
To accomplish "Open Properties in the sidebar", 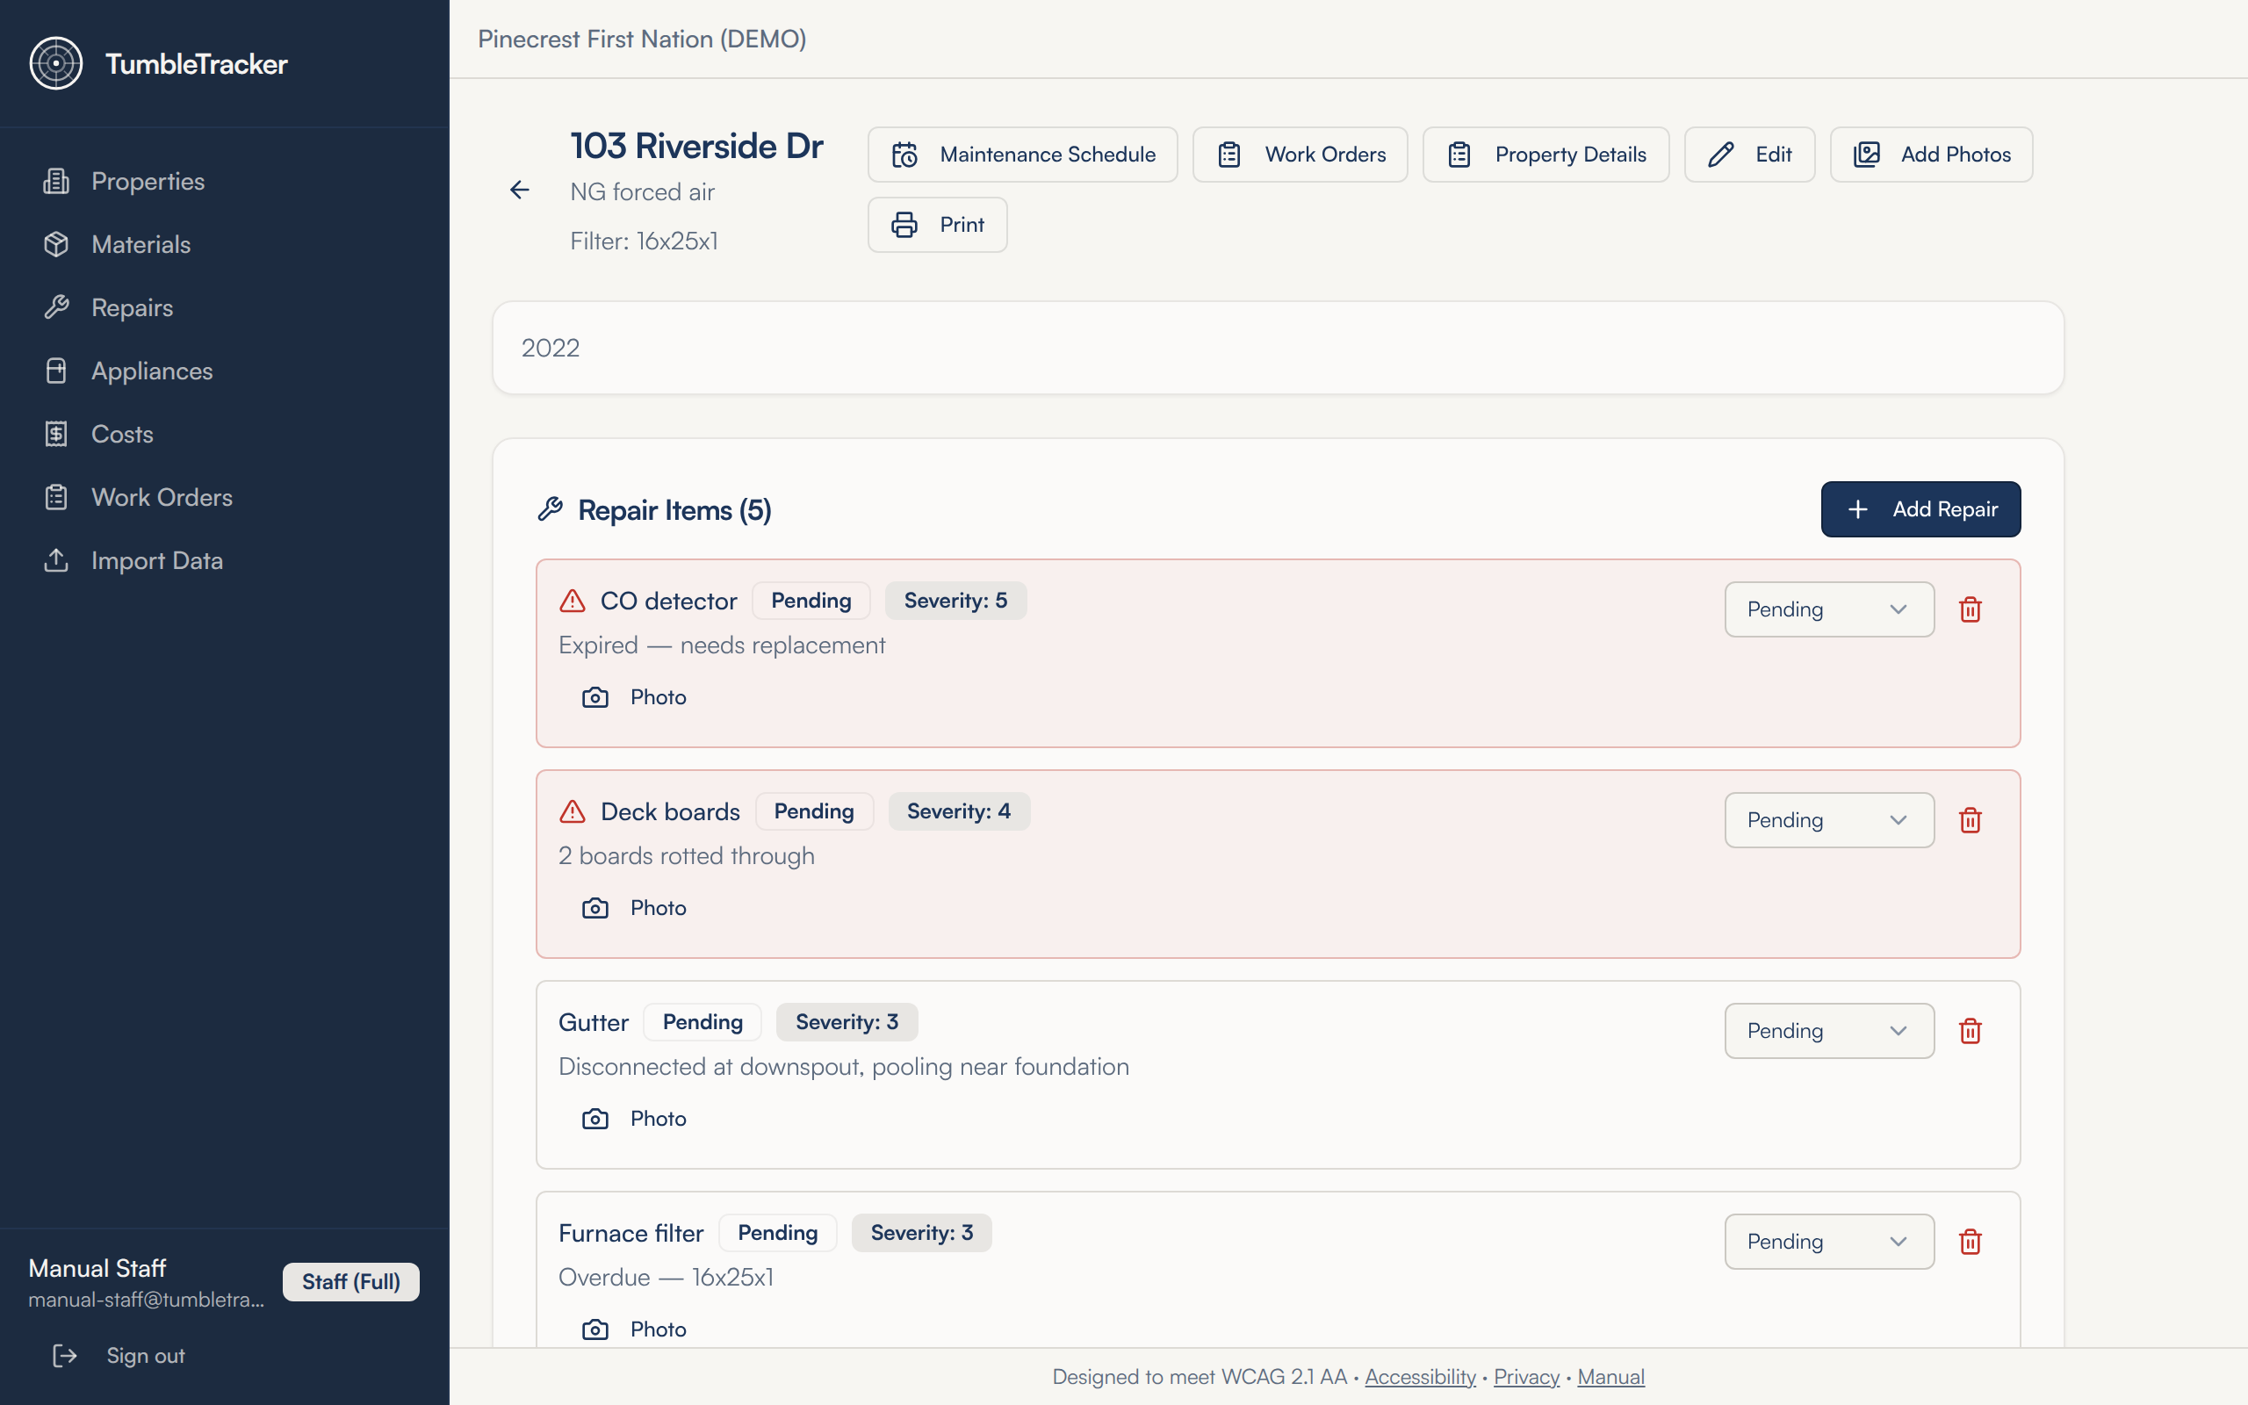I will coord(224,181).
